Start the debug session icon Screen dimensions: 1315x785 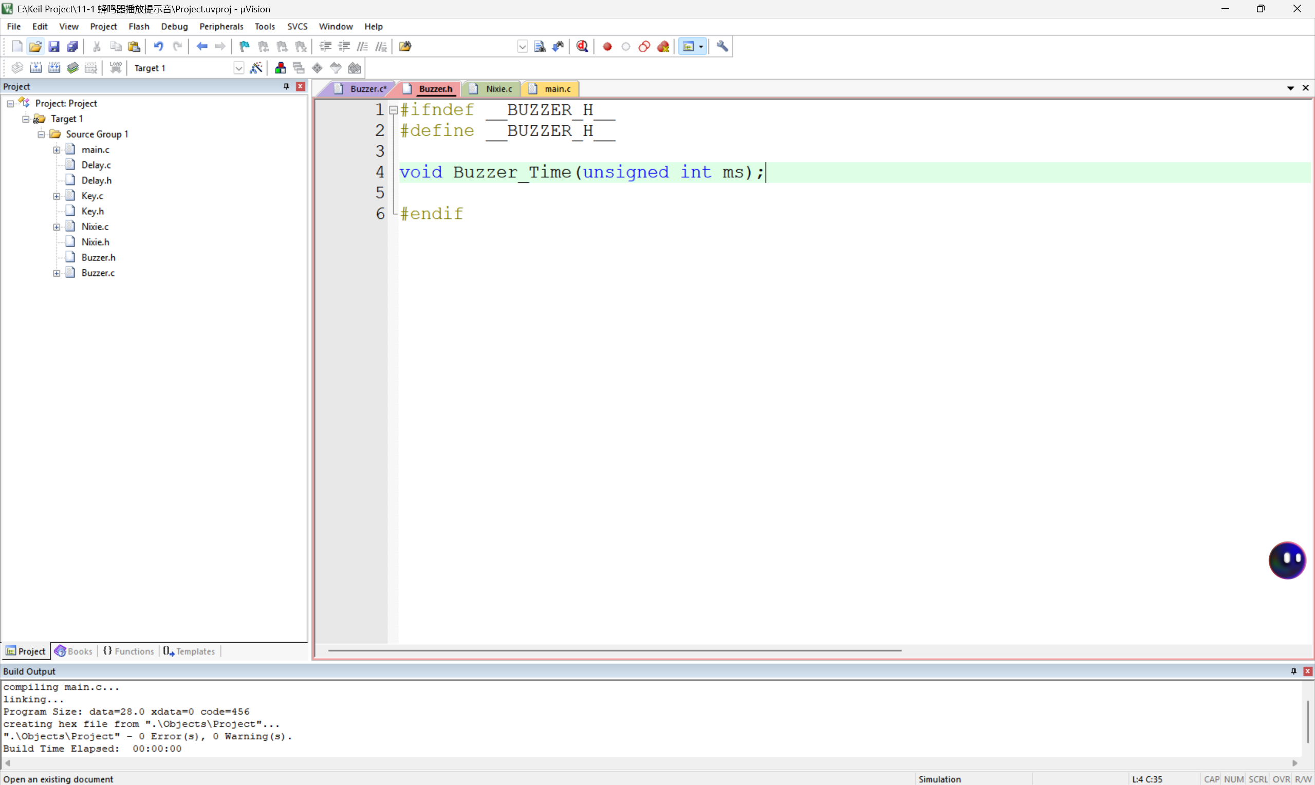click(x=582, y=47)
